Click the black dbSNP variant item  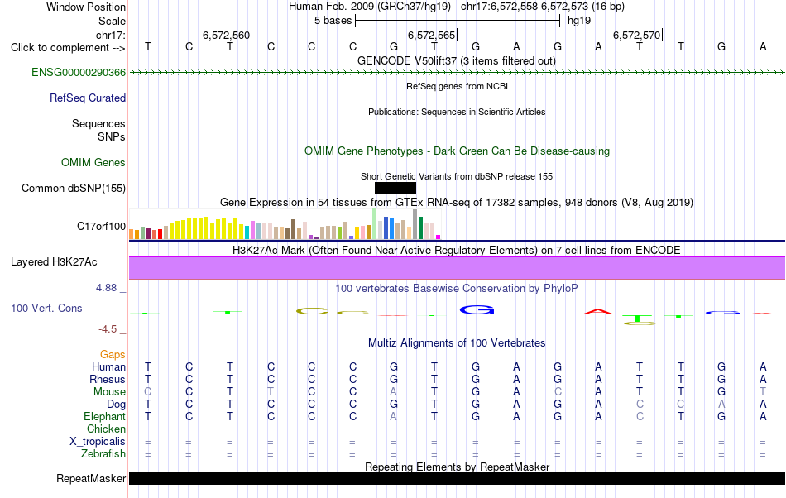pyautogui.click(x=395, y=189)
